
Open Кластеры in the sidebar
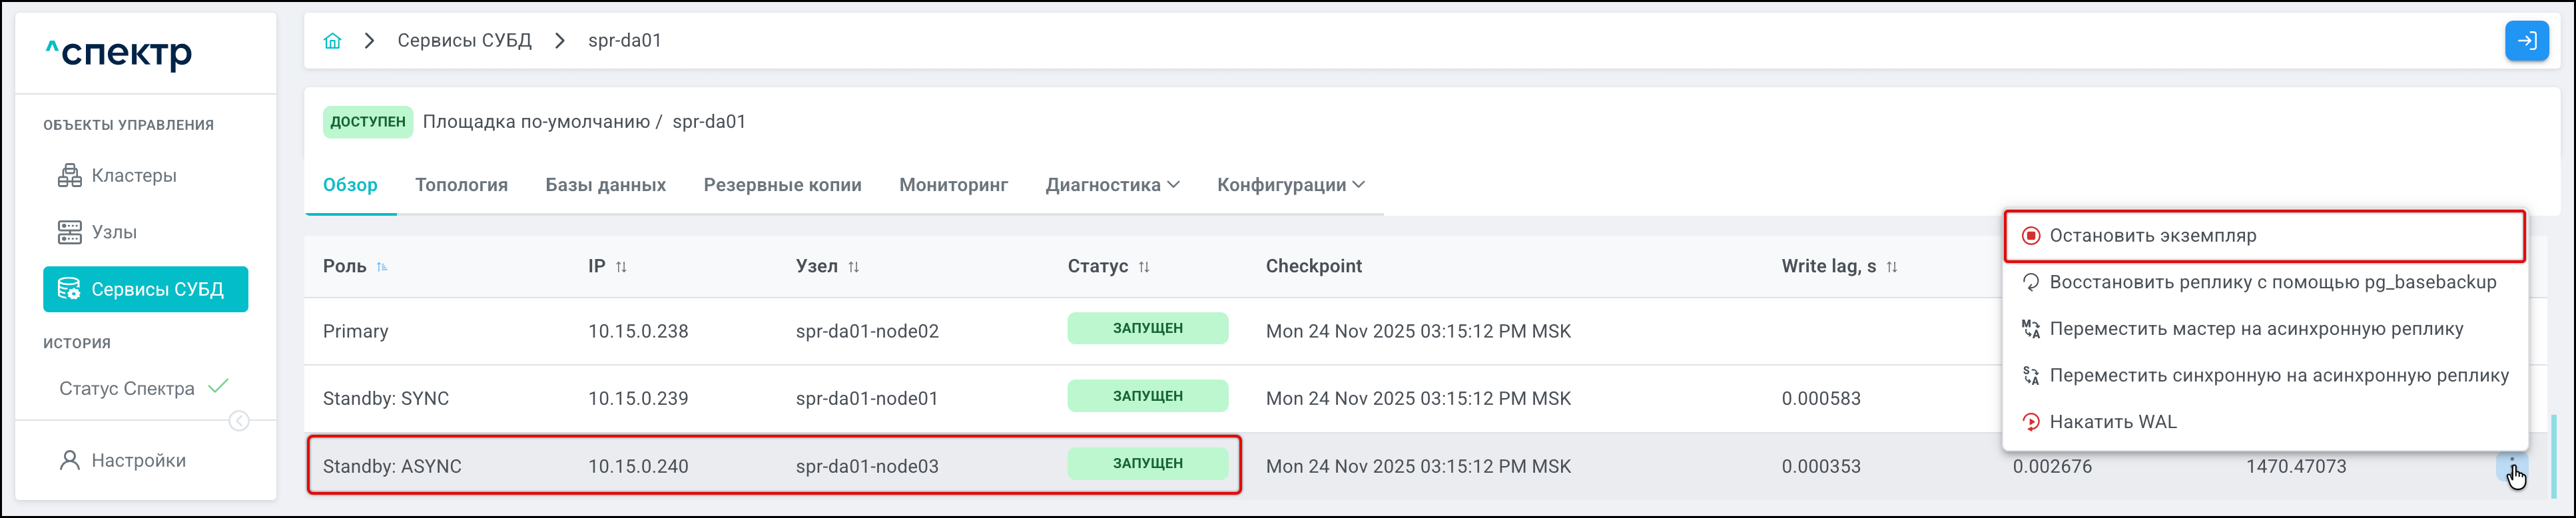click(133, 176)
